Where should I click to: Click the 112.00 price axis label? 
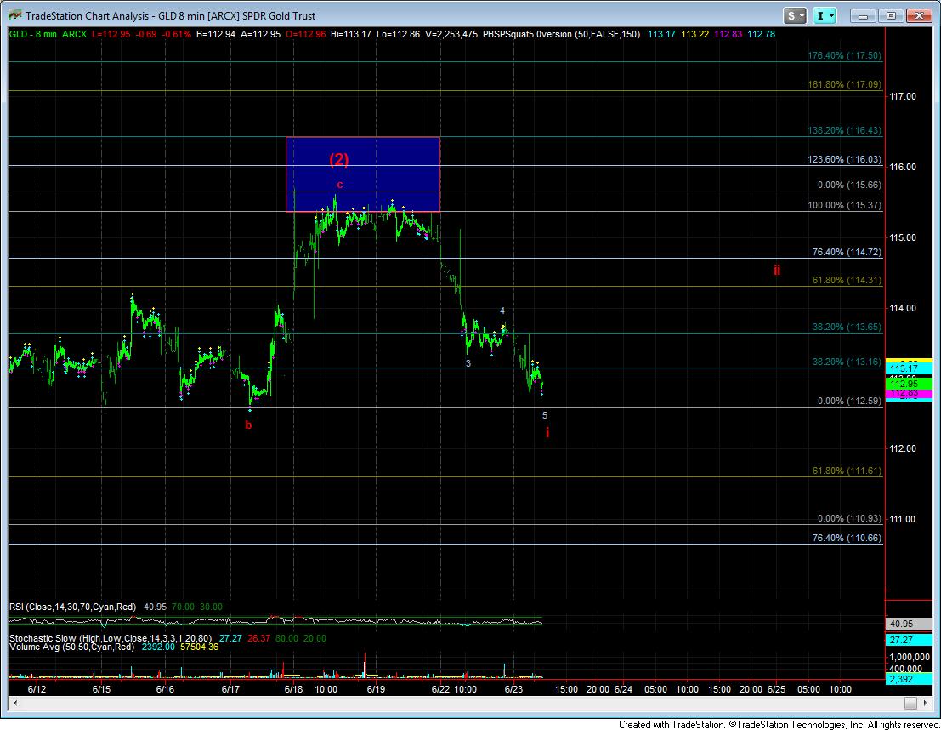903,448
